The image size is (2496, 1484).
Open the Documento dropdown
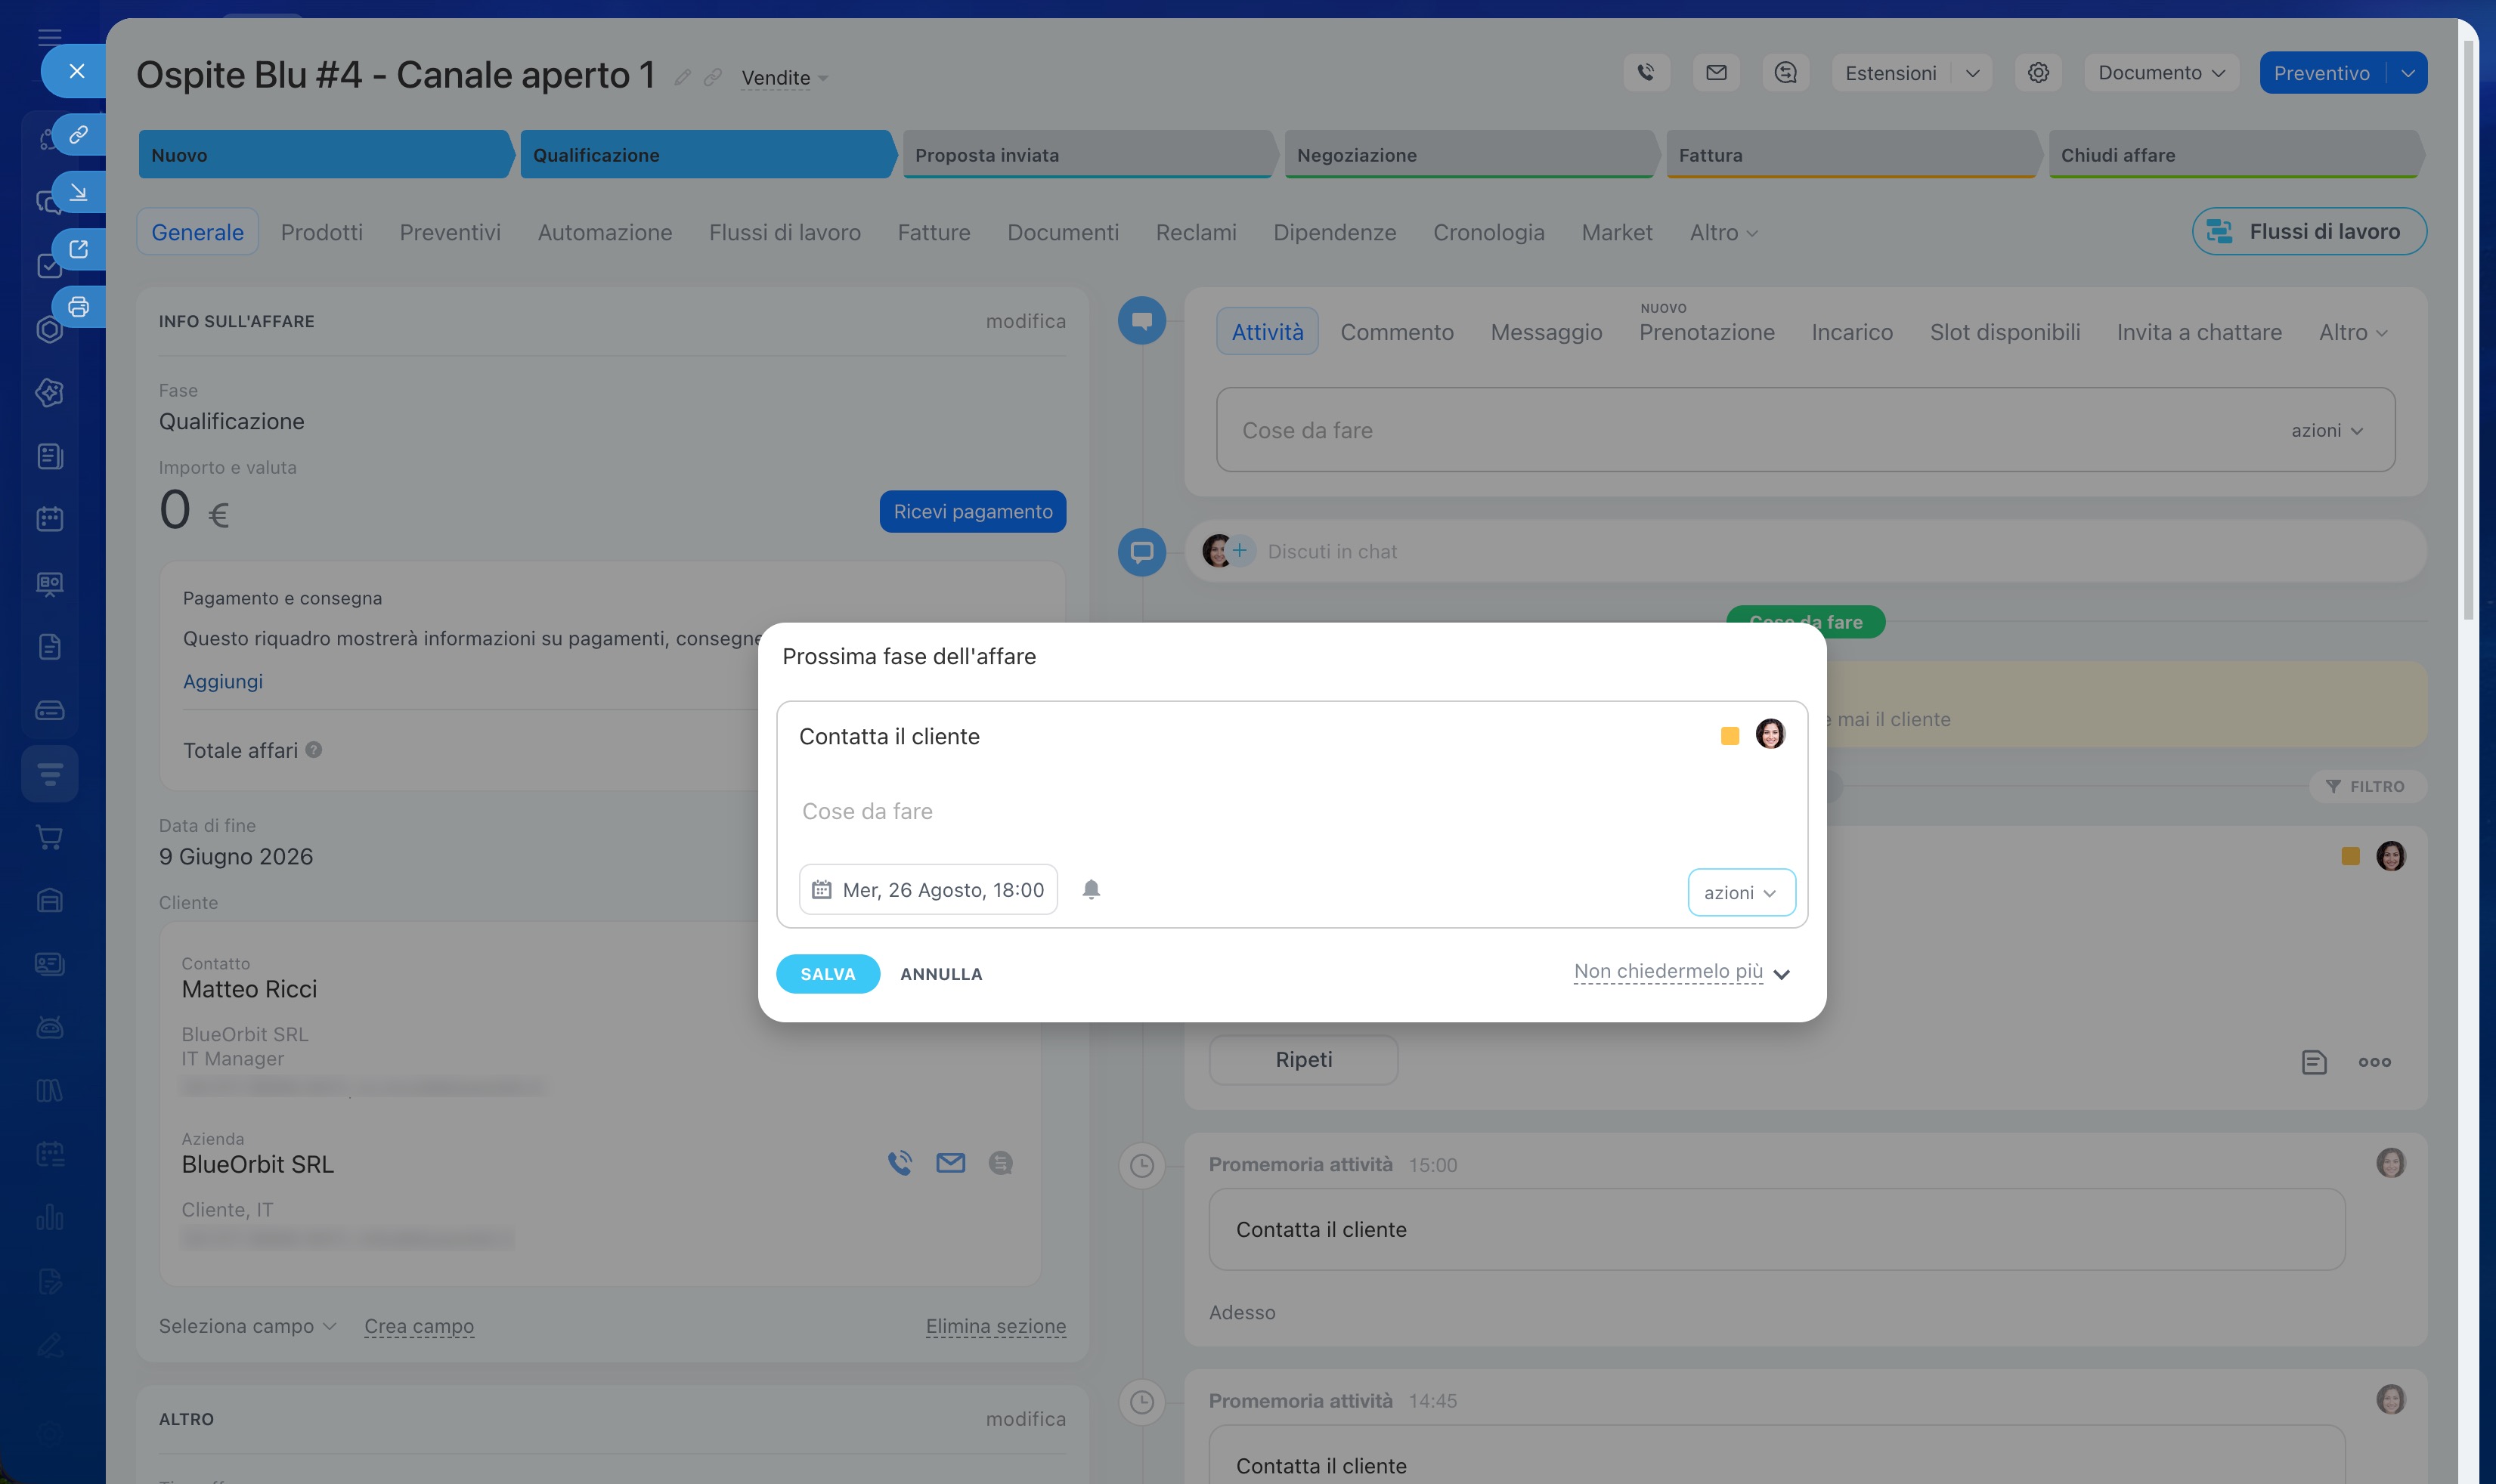2161,72
